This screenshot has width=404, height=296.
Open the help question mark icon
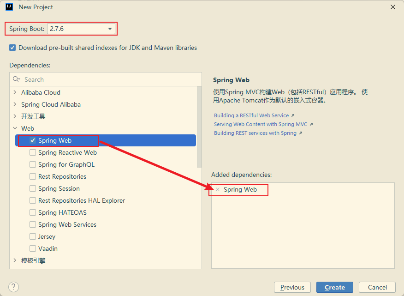click(14, 287)
